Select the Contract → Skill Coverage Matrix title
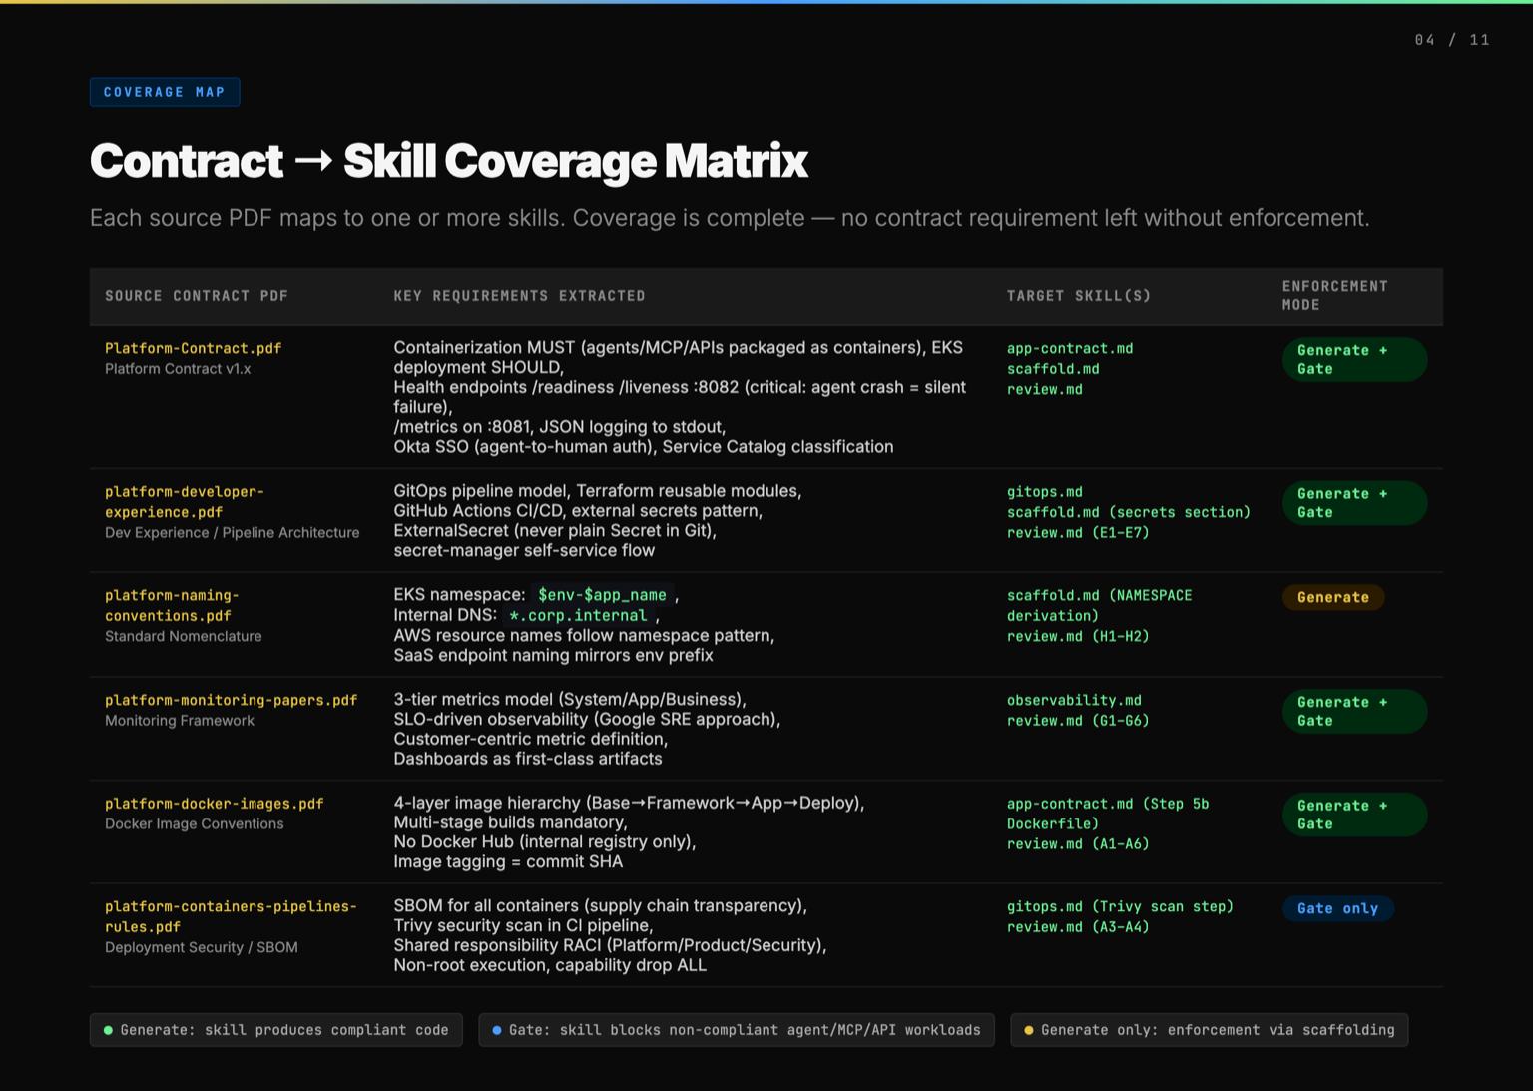 (449, 161)
